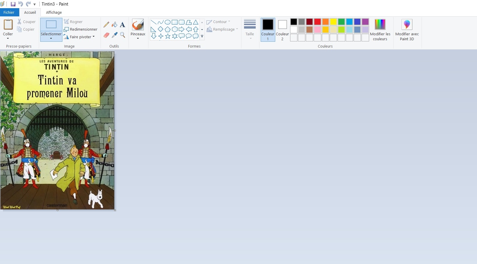This screenshot has height=264, width=477.
Task: Choose the pentagon shape
Action: pos(168,29)
